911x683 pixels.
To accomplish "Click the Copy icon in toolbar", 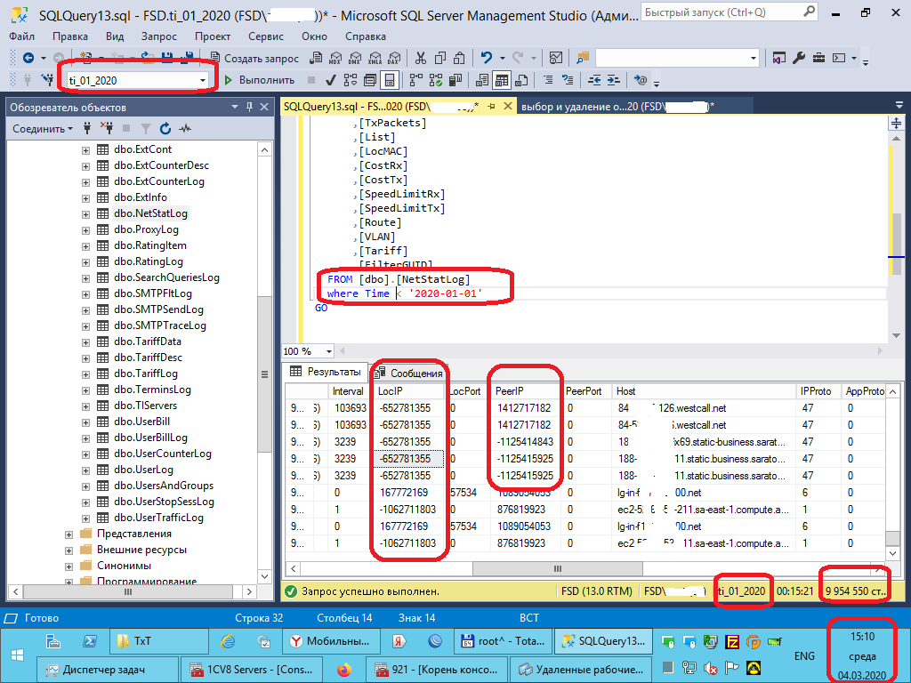I will click(439, 58).
